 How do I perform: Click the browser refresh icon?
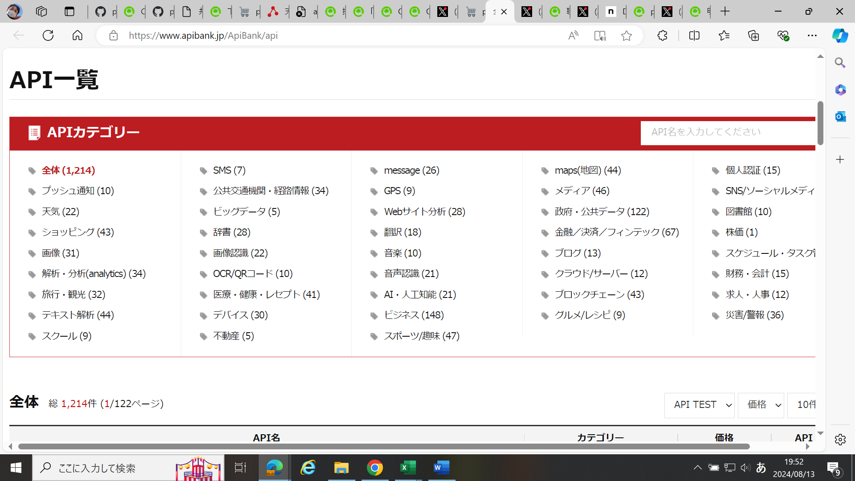coord(48,36)
